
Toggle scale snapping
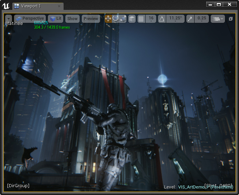point(190,19)
